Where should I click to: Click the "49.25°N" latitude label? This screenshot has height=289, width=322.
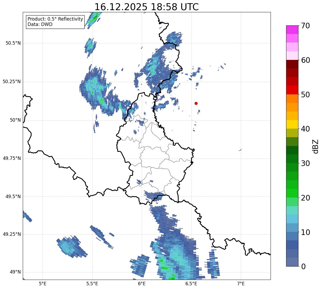[x=12, y=234]
